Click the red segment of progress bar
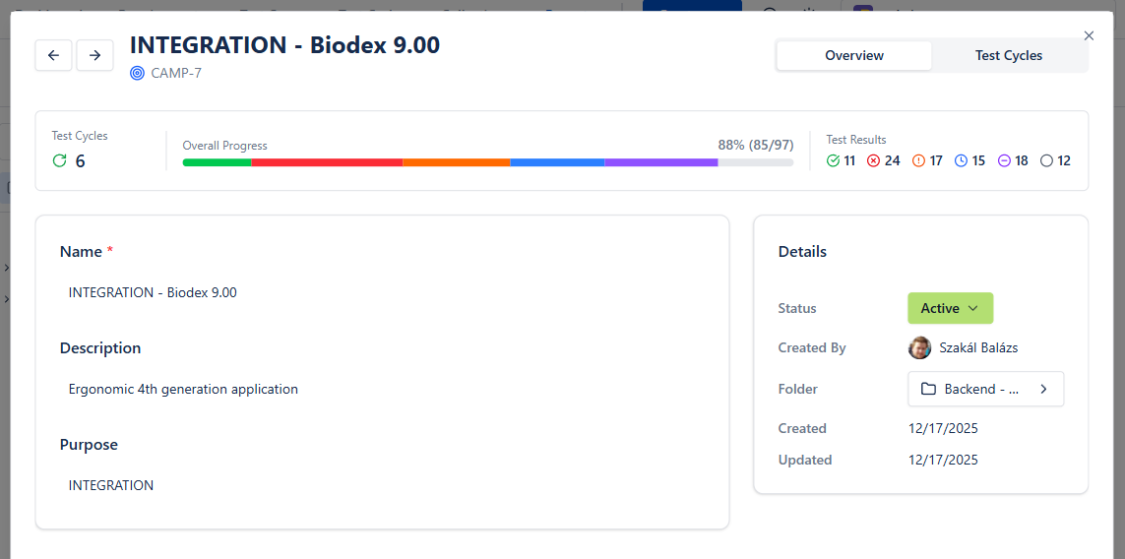The width and height of the screenshot is (1125, 559). pos(327,162)
